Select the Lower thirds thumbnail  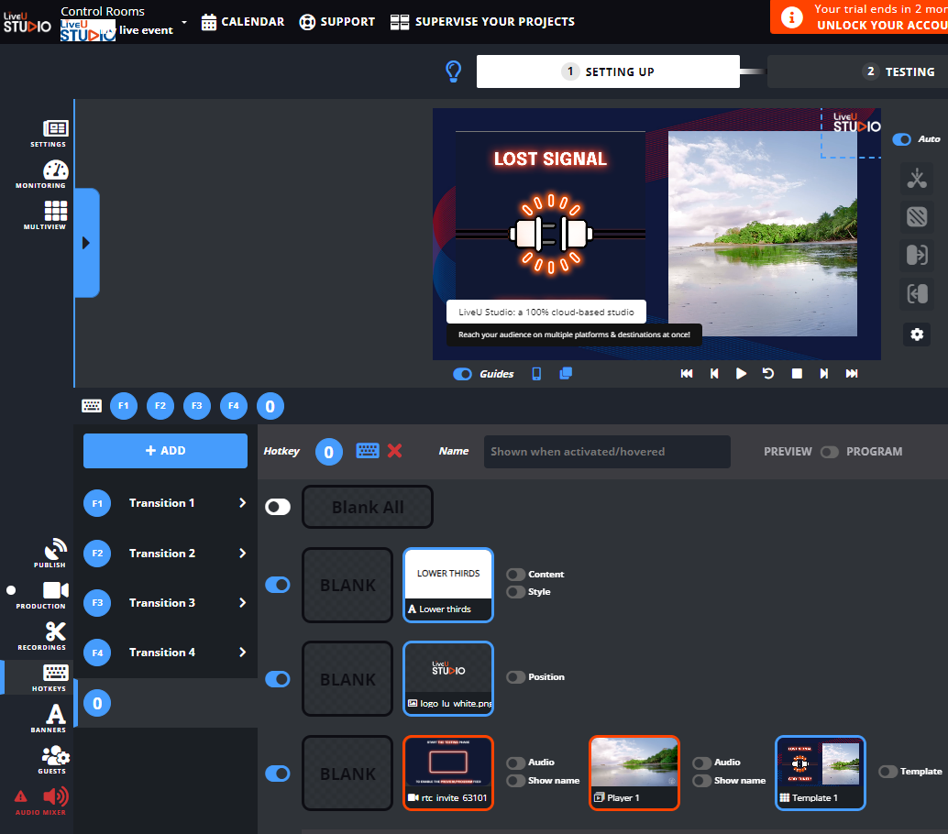[448, 585]
